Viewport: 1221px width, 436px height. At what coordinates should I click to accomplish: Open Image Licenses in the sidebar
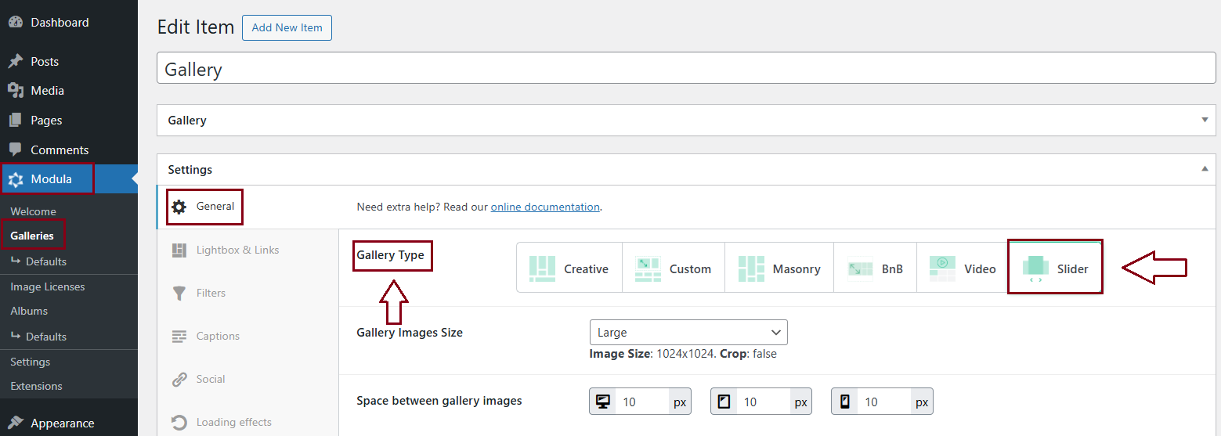(48, 286)
